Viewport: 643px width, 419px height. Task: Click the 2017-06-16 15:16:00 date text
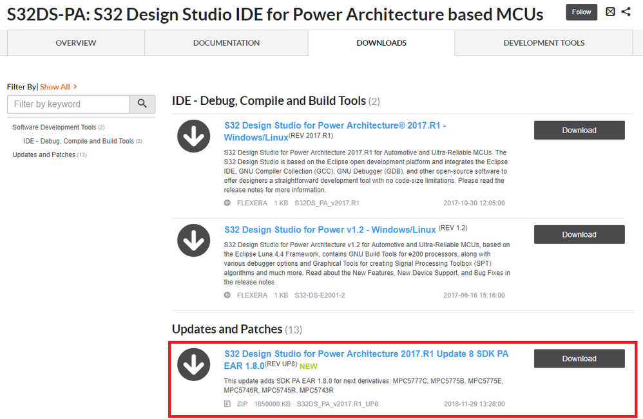474,295
